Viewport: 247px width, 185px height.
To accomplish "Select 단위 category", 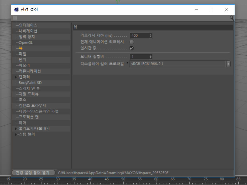I will point(23,60).
